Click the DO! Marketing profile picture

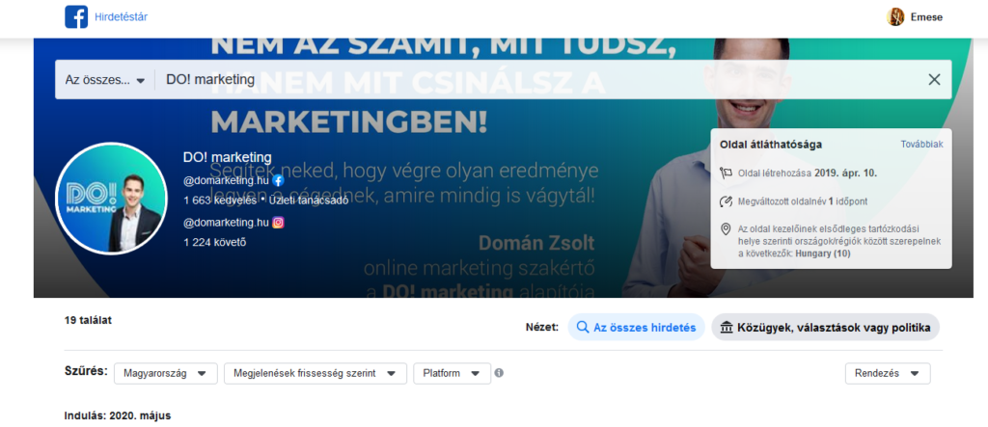[x=112, y=199]
